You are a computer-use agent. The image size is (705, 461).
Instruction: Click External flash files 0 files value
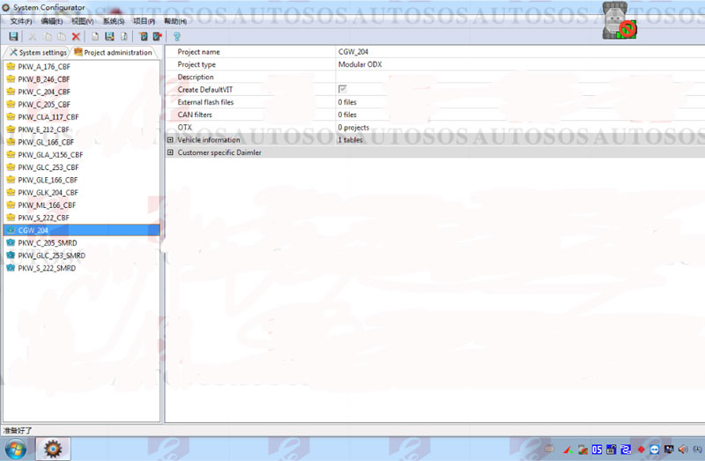click(x=347, y=102)
